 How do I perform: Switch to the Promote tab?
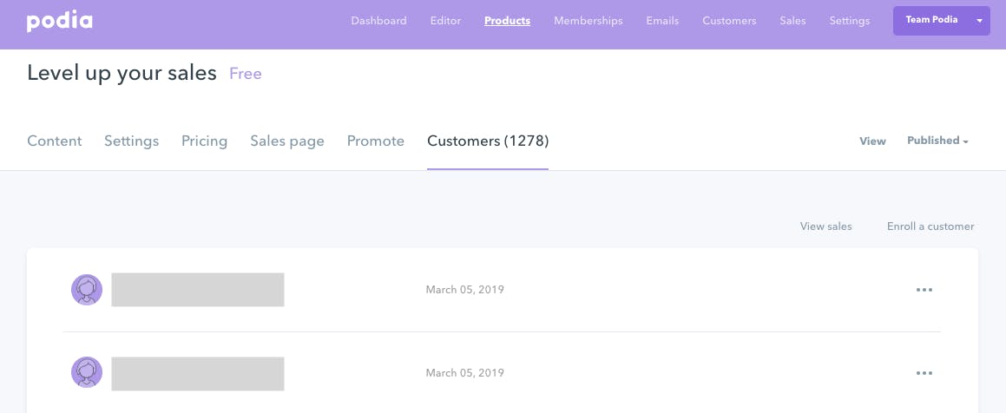[x=375, y=141]
